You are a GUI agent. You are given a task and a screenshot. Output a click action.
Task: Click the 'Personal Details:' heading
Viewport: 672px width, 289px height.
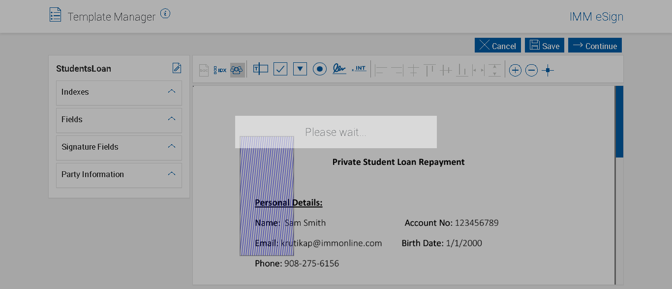289,203
